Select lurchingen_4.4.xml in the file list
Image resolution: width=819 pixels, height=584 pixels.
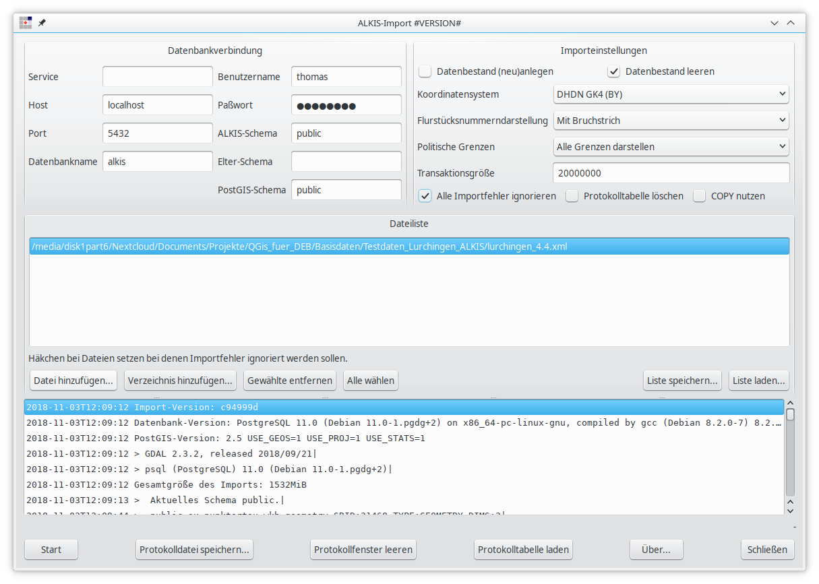(x=299, y=247)
